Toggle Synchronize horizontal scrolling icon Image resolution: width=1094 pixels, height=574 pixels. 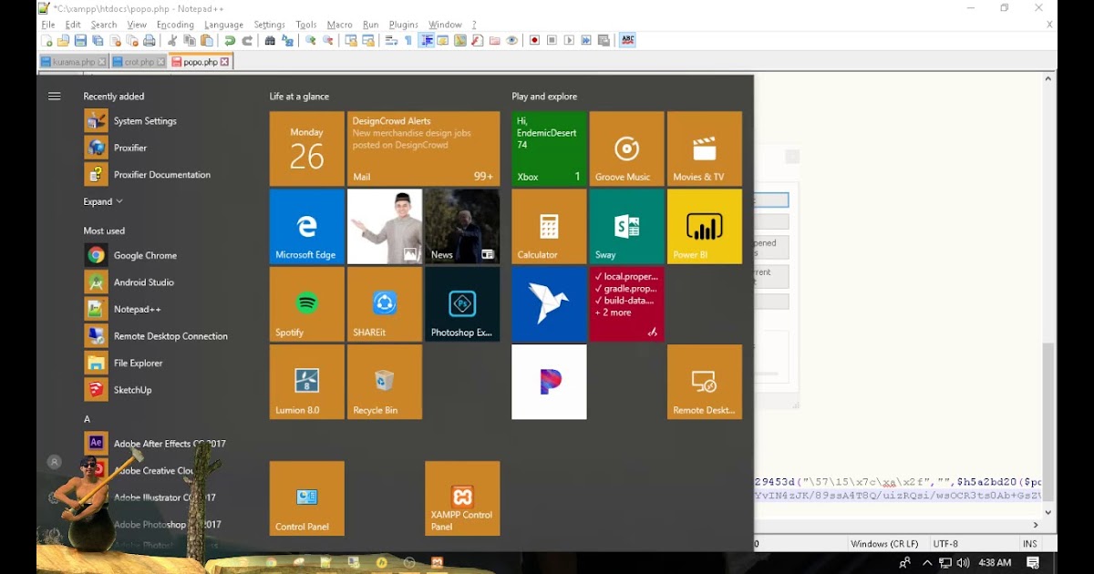pos(367,40)
